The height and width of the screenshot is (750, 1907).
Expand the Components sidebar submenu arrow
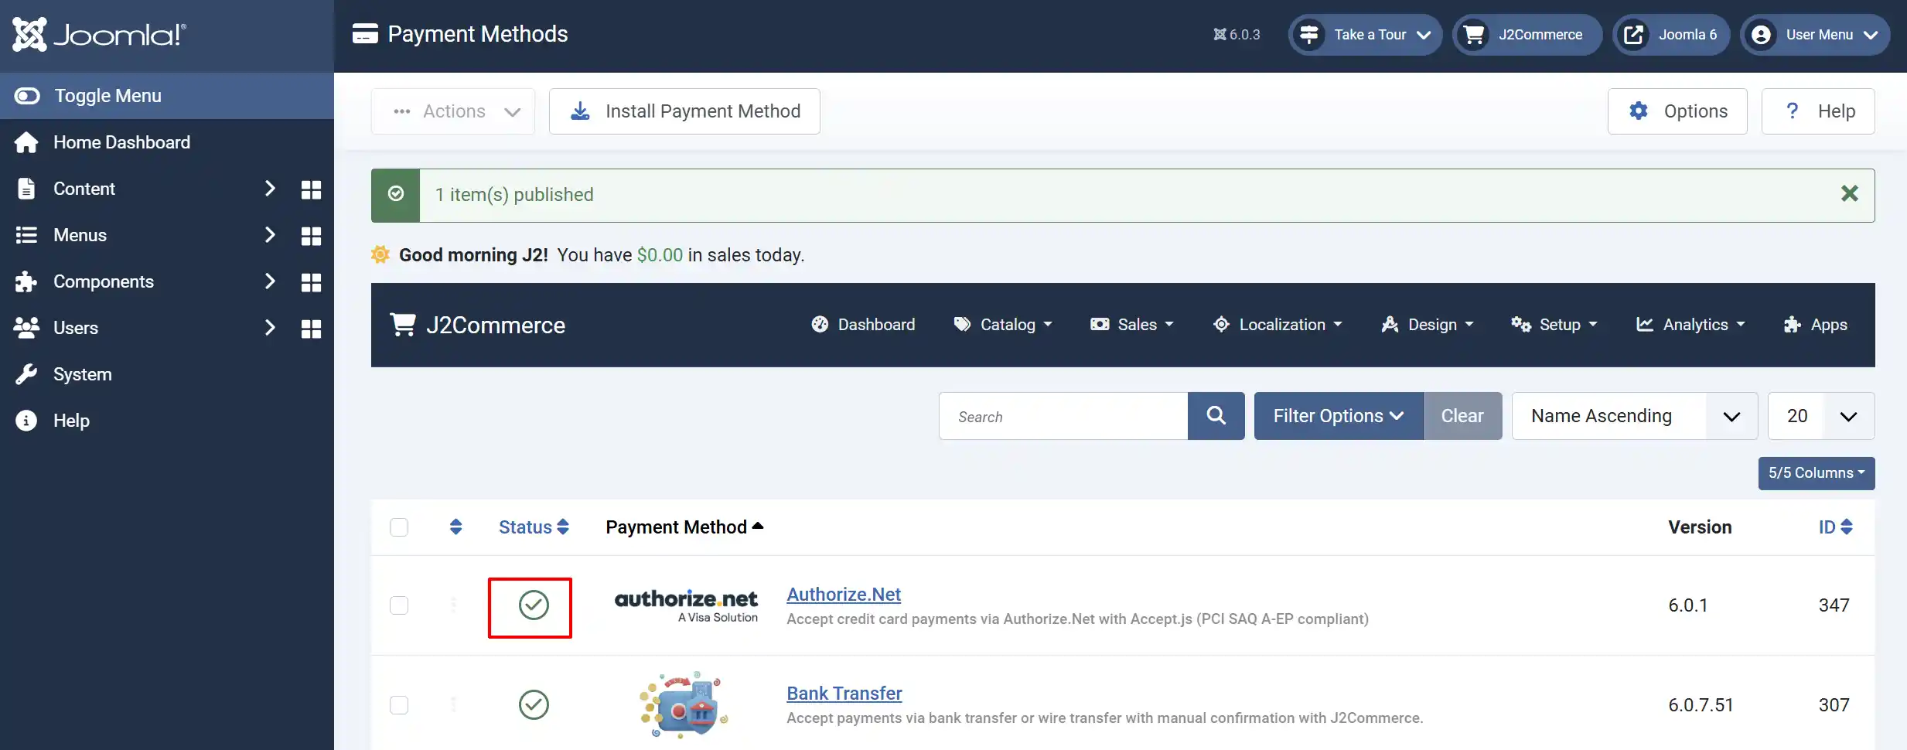tap(270, 281)
